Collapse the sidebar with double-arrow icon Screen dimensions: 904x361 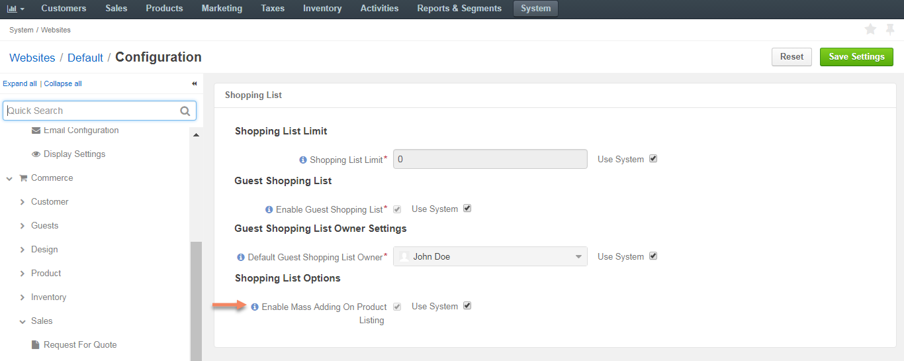(195, 83)
